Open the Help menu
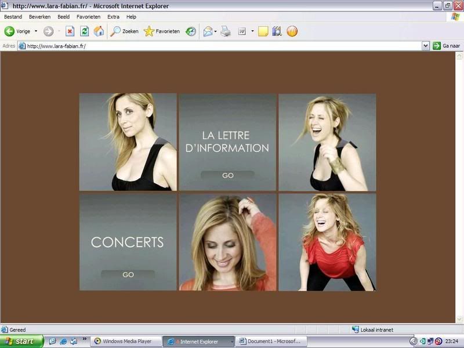The width and height of the screenshot is (464, 348). coord(131,17)
